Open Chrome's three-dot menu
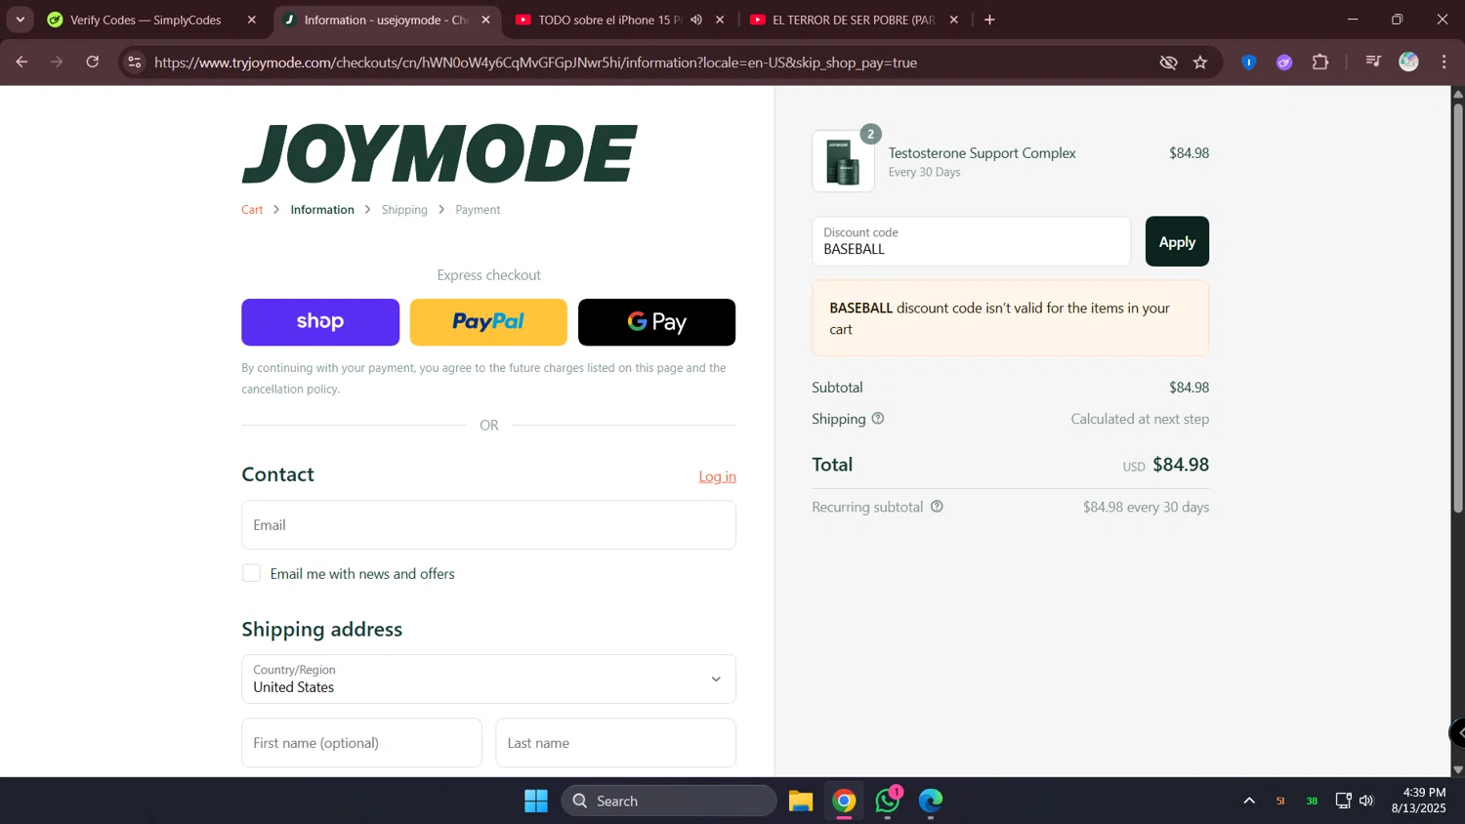 point(1444,62)
